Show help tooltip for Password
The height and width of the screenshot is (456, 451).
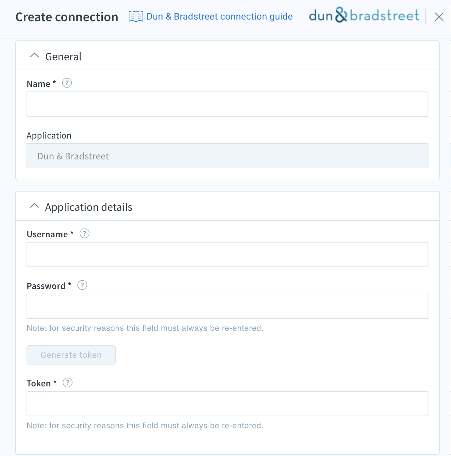82,285
